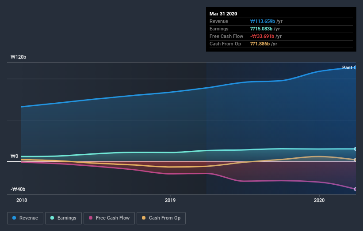Click the Free Cash Flow endpoint marker

355,189
